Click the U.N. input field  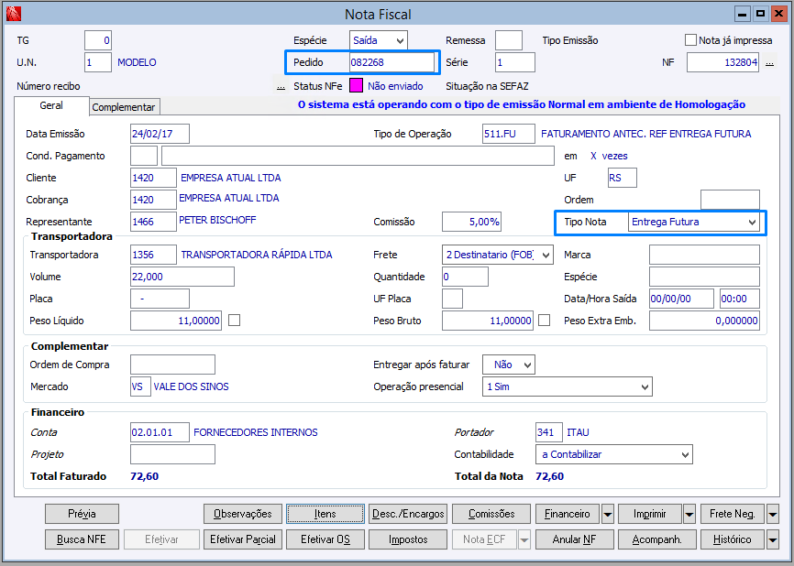(98, 62)
